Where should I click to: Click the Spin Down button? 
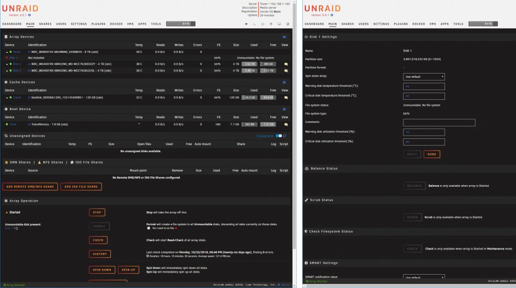coord(102,270)
